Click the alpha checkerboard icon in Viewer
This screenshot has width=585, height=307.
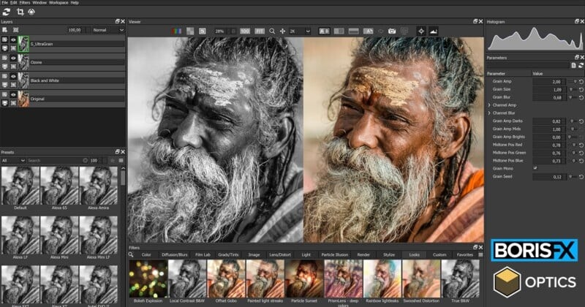tap(190, 31)
